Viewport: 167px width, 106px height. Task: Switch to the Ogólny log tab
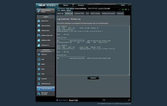coord(60,14)
